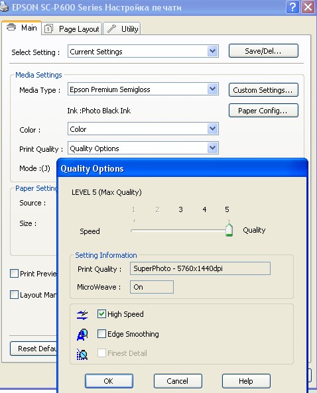Disable the High Speed checkbox

point(101,313)
